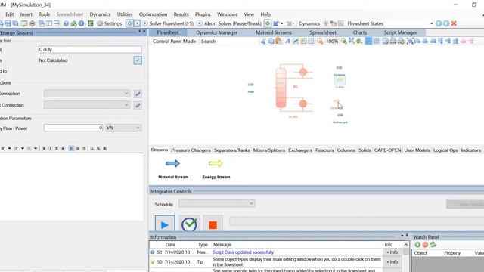Select the Logical Ops palette tab

click(x=445, y=150)
